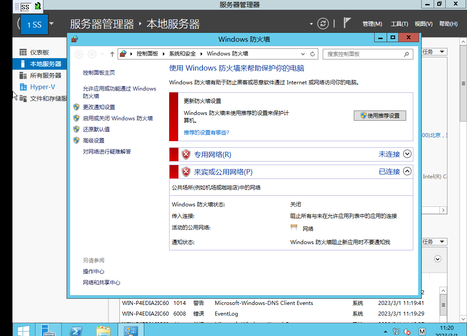Image resolution: width=467 pixels, height=336 pixels.
Task: Click round collapse chevron in events panel
Action: tap(438, 259)
